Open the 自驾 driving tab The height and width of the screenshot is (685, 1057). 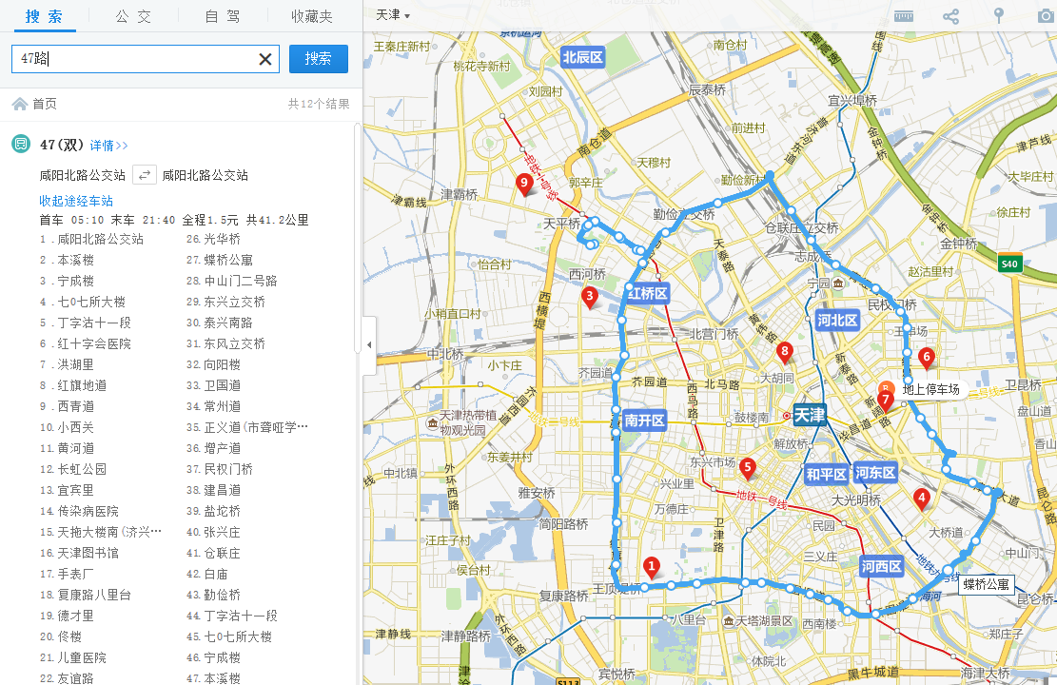click(223, 16)
